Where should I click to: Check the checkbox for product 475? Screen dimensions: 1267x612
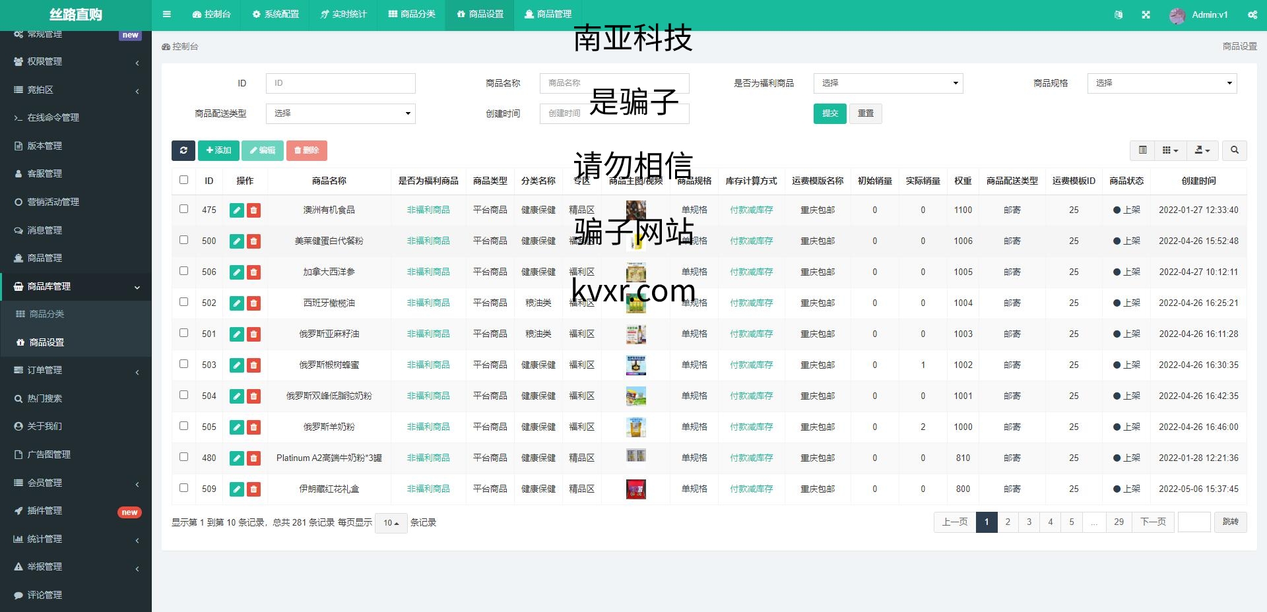click(x=183, y=208)
